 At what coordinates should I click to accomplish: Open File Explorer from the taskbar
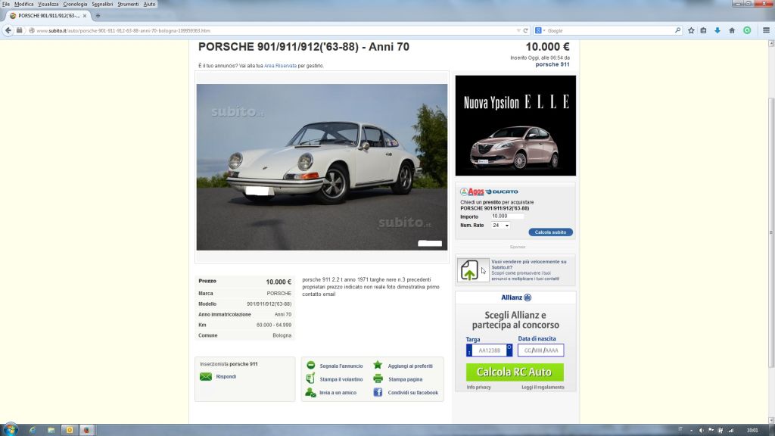click(51, 430)
